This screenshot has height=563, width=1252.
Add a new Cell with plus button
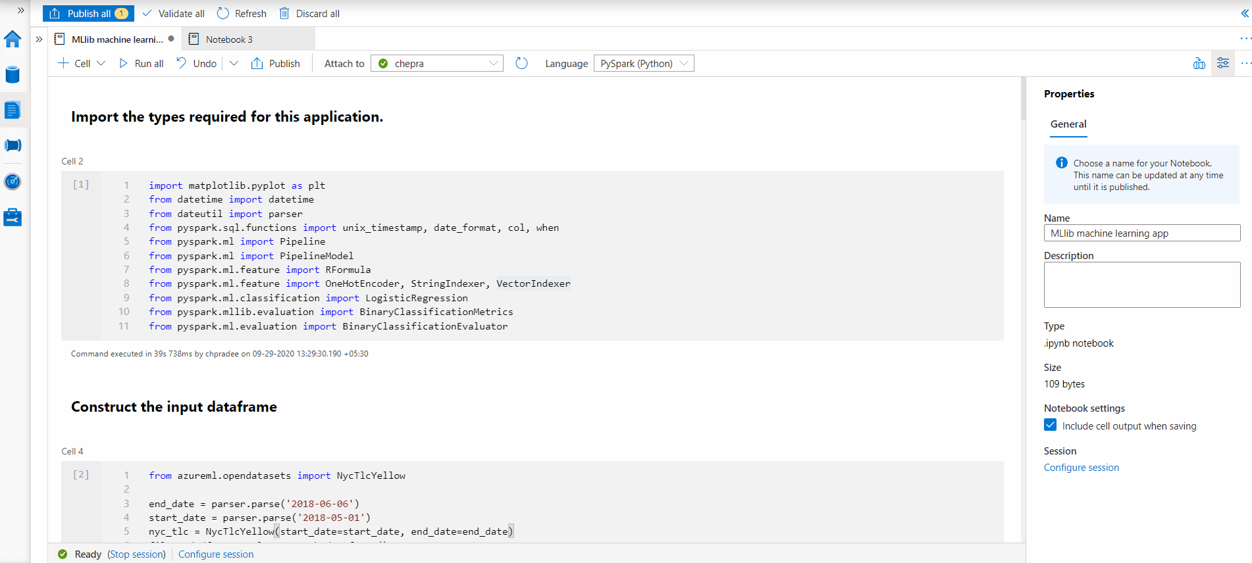click(x=74, y=64)
